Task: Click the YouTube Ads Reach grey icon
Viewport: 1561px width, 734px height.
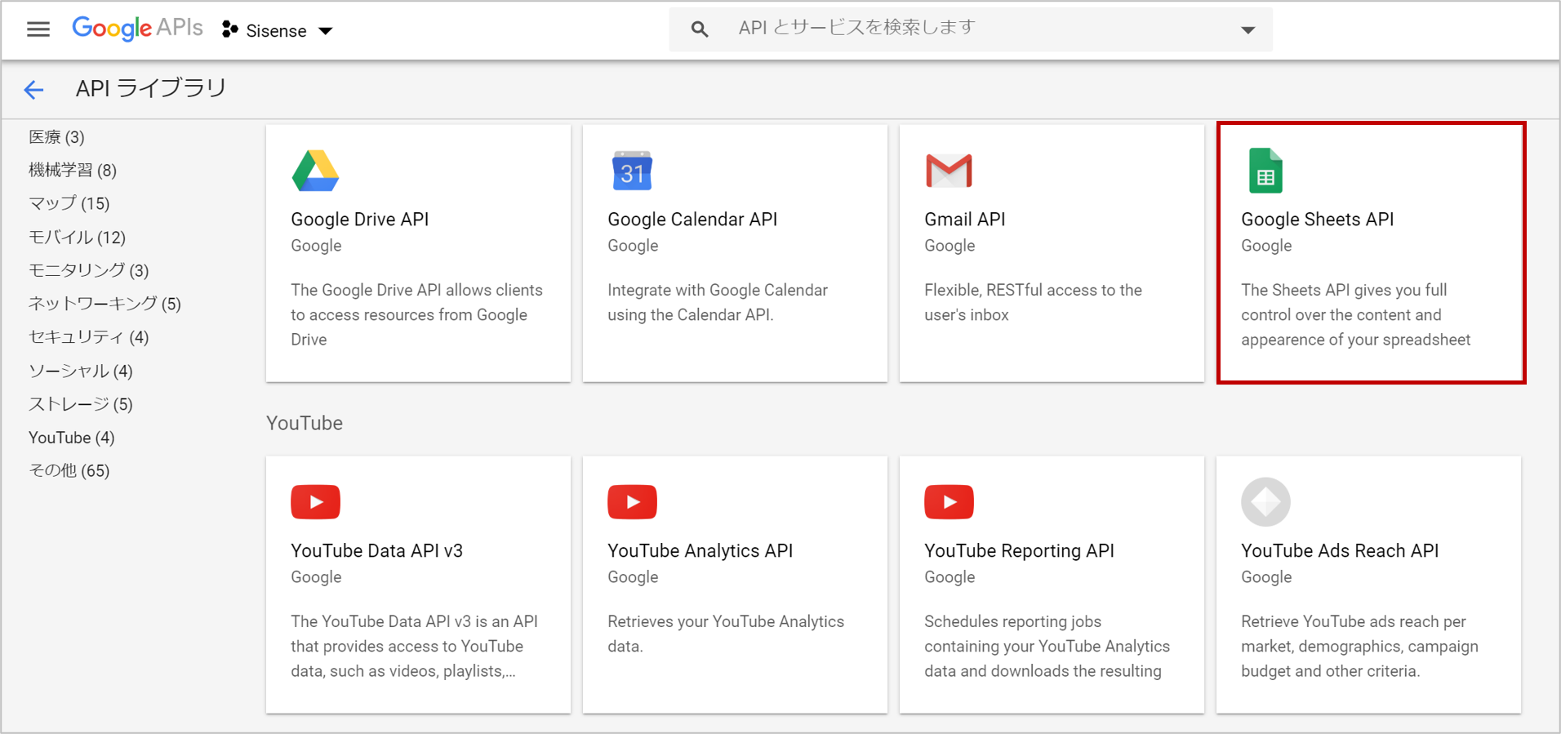Action: tap(1265, 502)
